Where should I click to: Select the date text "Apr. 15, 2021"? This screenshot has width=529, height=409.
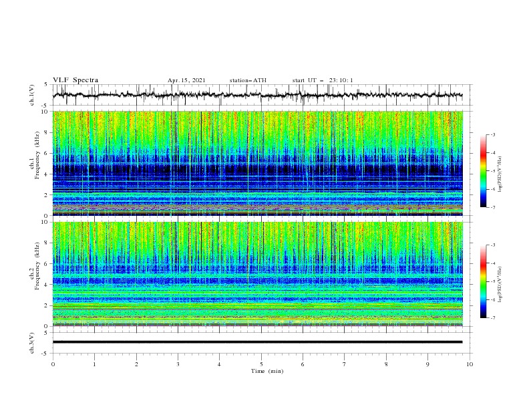[x=186, y=80]
